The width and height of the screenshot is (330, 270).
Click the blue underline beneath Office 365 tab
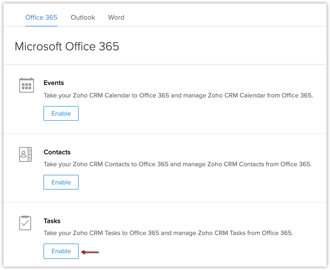click(41, 26)
